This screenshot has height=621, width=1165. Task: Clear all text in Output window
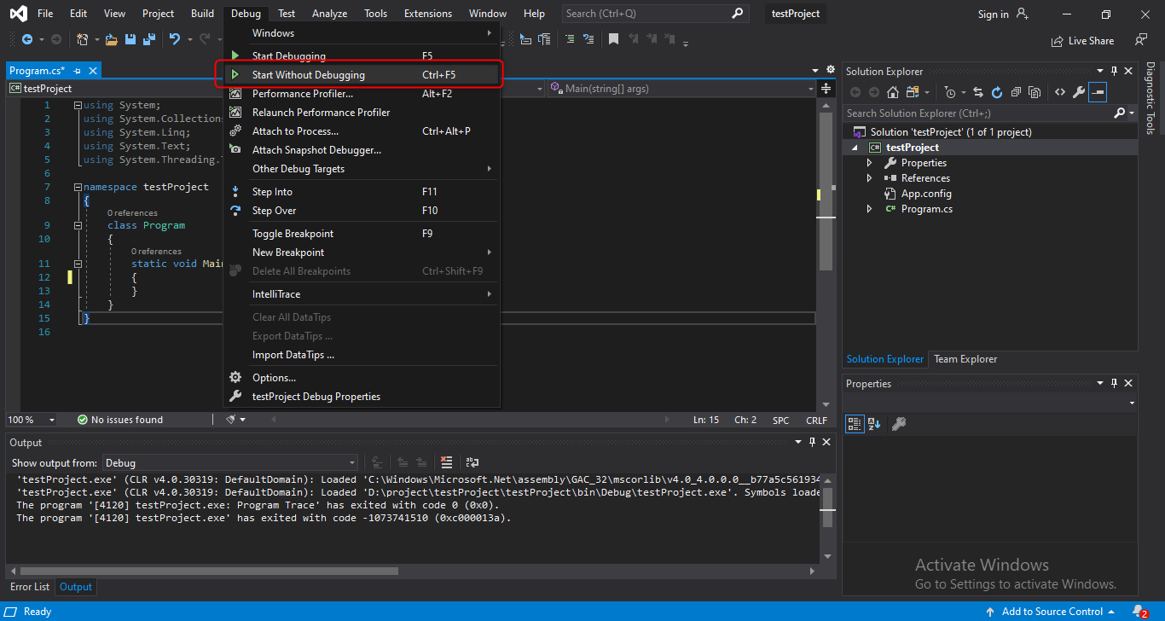446,462
